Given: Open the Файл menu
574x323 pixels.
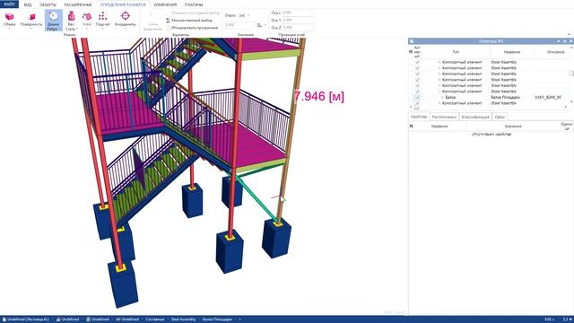Looking at the screenshot, I should tap(9, 4).
